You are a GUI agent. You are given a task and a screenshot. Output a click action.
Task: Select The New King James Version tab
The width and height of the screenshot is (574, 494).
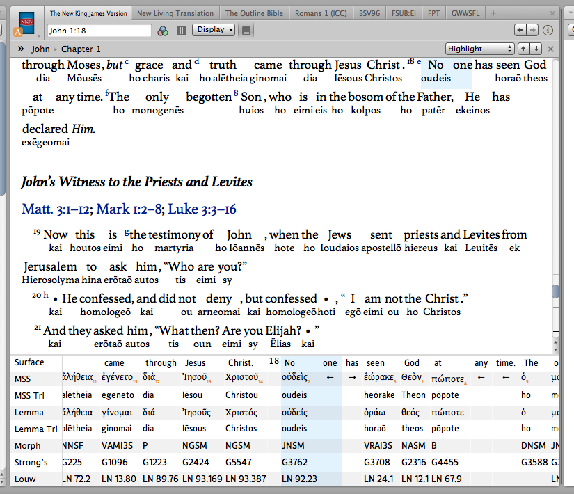point(88,13)
